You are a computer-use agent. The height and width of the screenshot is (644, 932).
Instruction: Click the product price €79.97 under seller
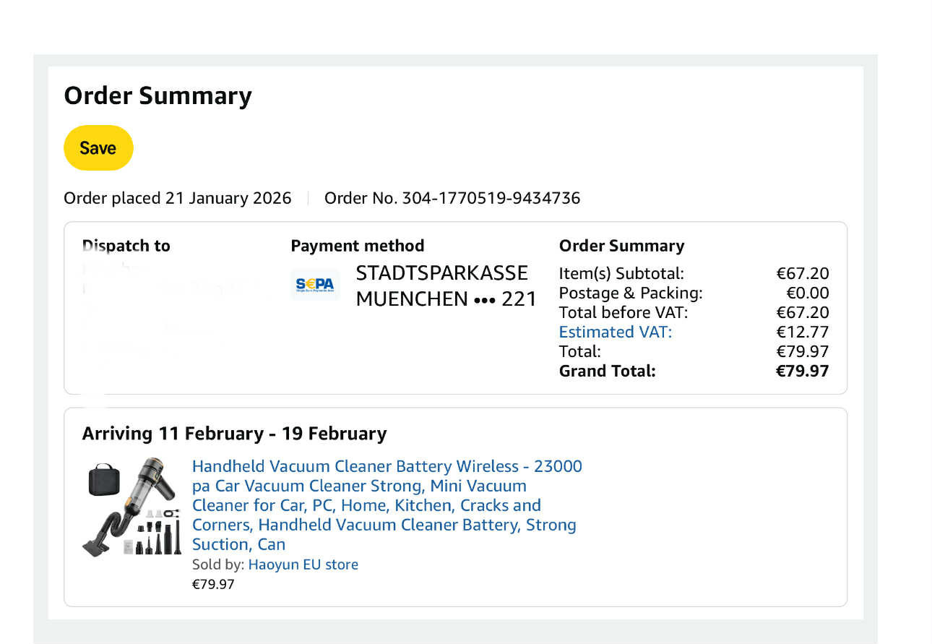213,584
